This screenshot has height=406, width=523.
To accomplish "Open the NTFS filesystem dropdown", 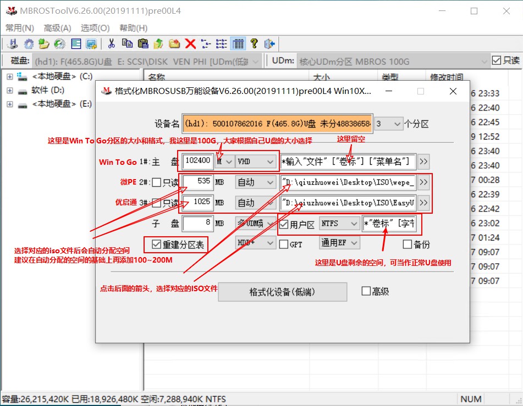I will coord(339,223).
